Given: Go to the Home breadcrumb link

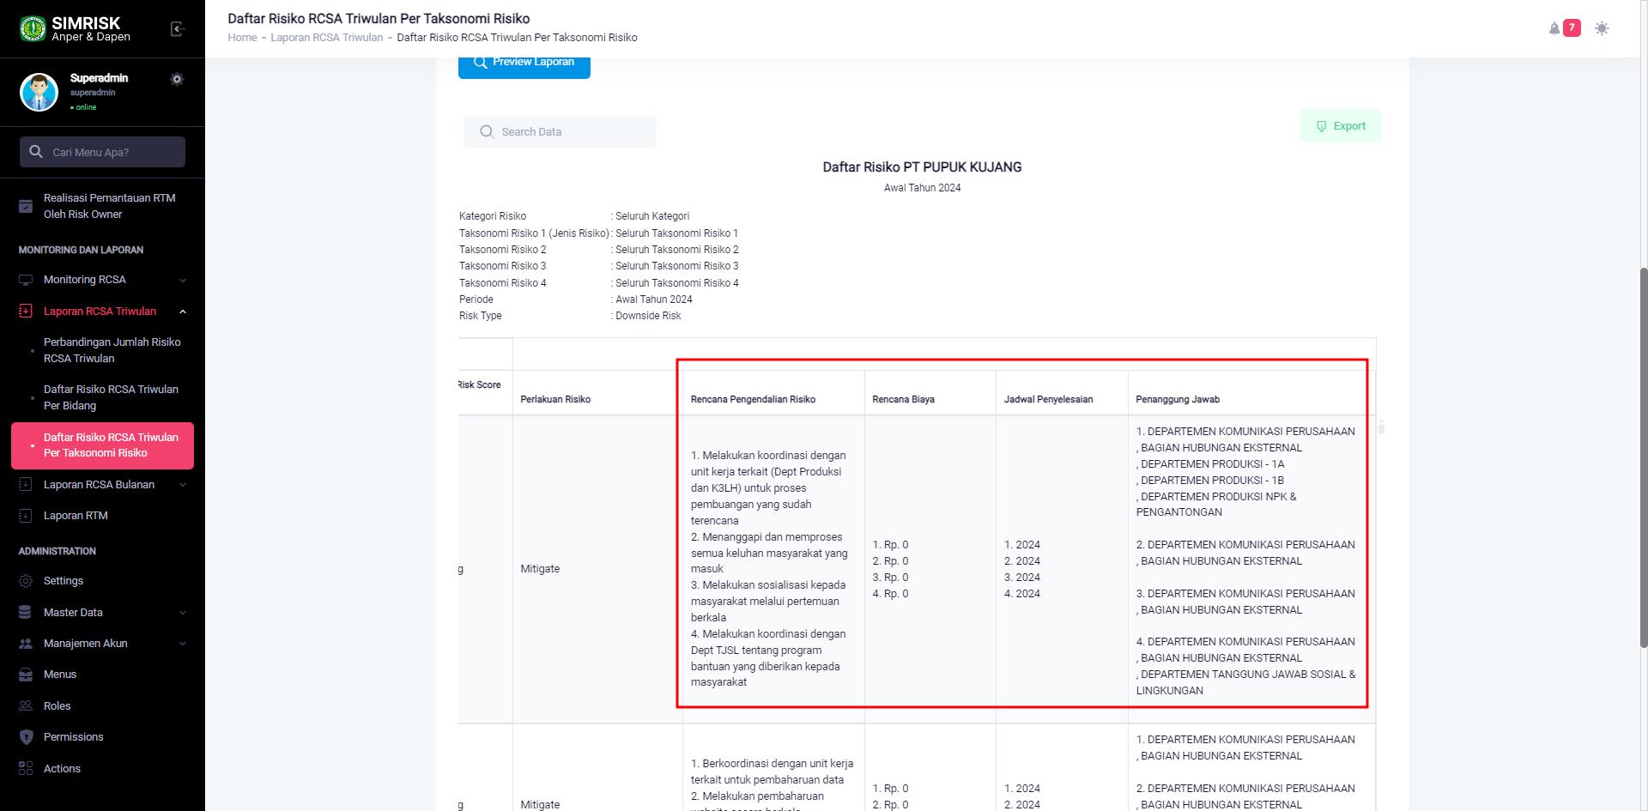Looking at the screenshot, I should (x=242, y=38).
